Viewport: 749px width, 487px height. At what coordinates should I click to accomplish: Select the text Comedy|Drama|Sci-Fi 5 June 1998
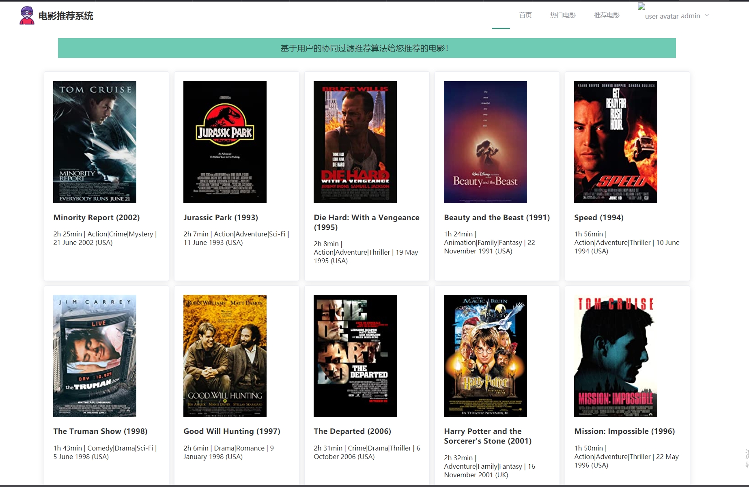(x=105, y=453)
